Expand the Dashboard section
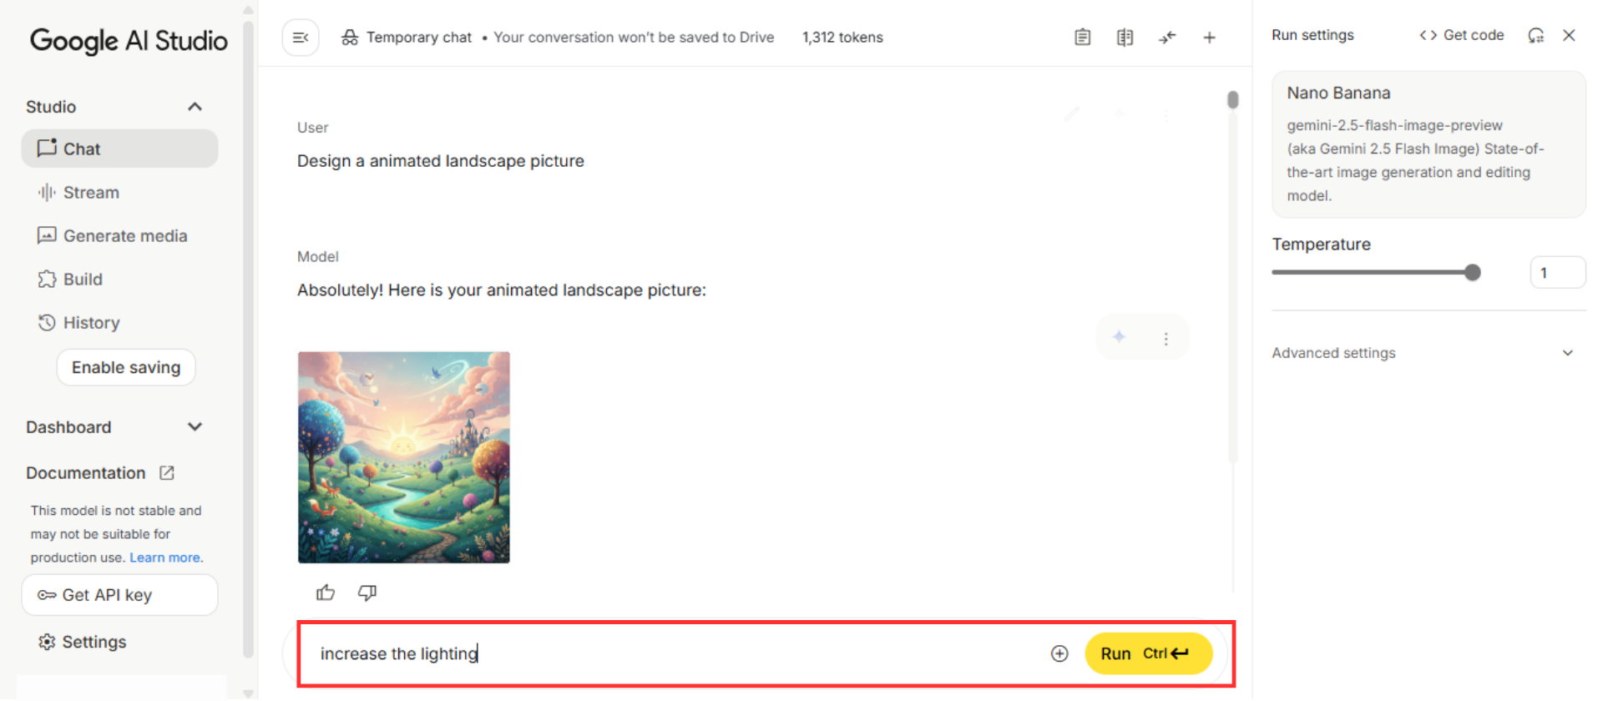Screen dimensions: 1603x701 click(x=195, y=427)
